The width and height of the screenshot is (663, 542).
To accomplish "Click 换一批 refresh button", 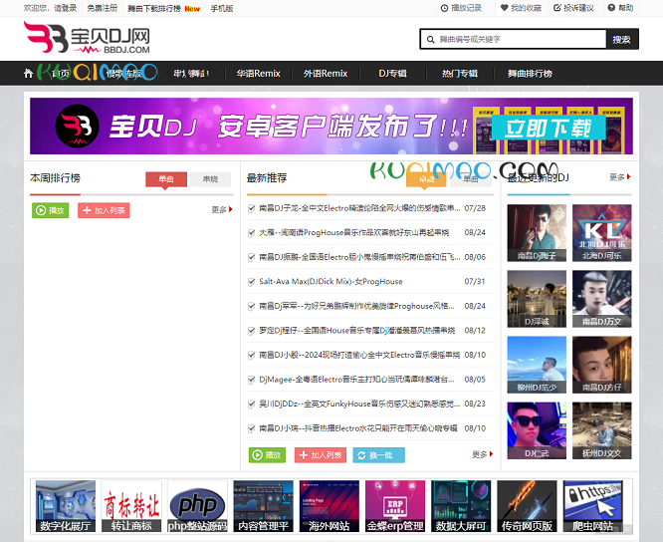I will click(x=379, y=455).
